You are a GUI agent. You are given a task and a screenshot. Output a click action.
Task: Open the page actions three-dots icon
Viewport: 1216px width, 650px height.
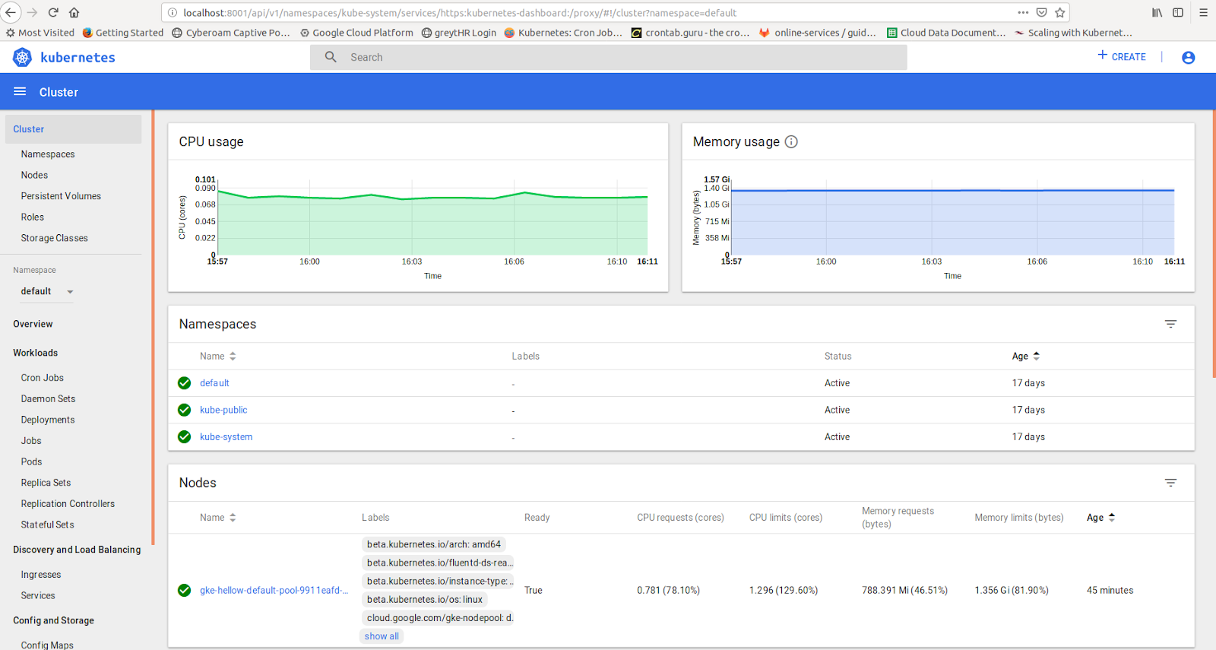(1023, 12)
